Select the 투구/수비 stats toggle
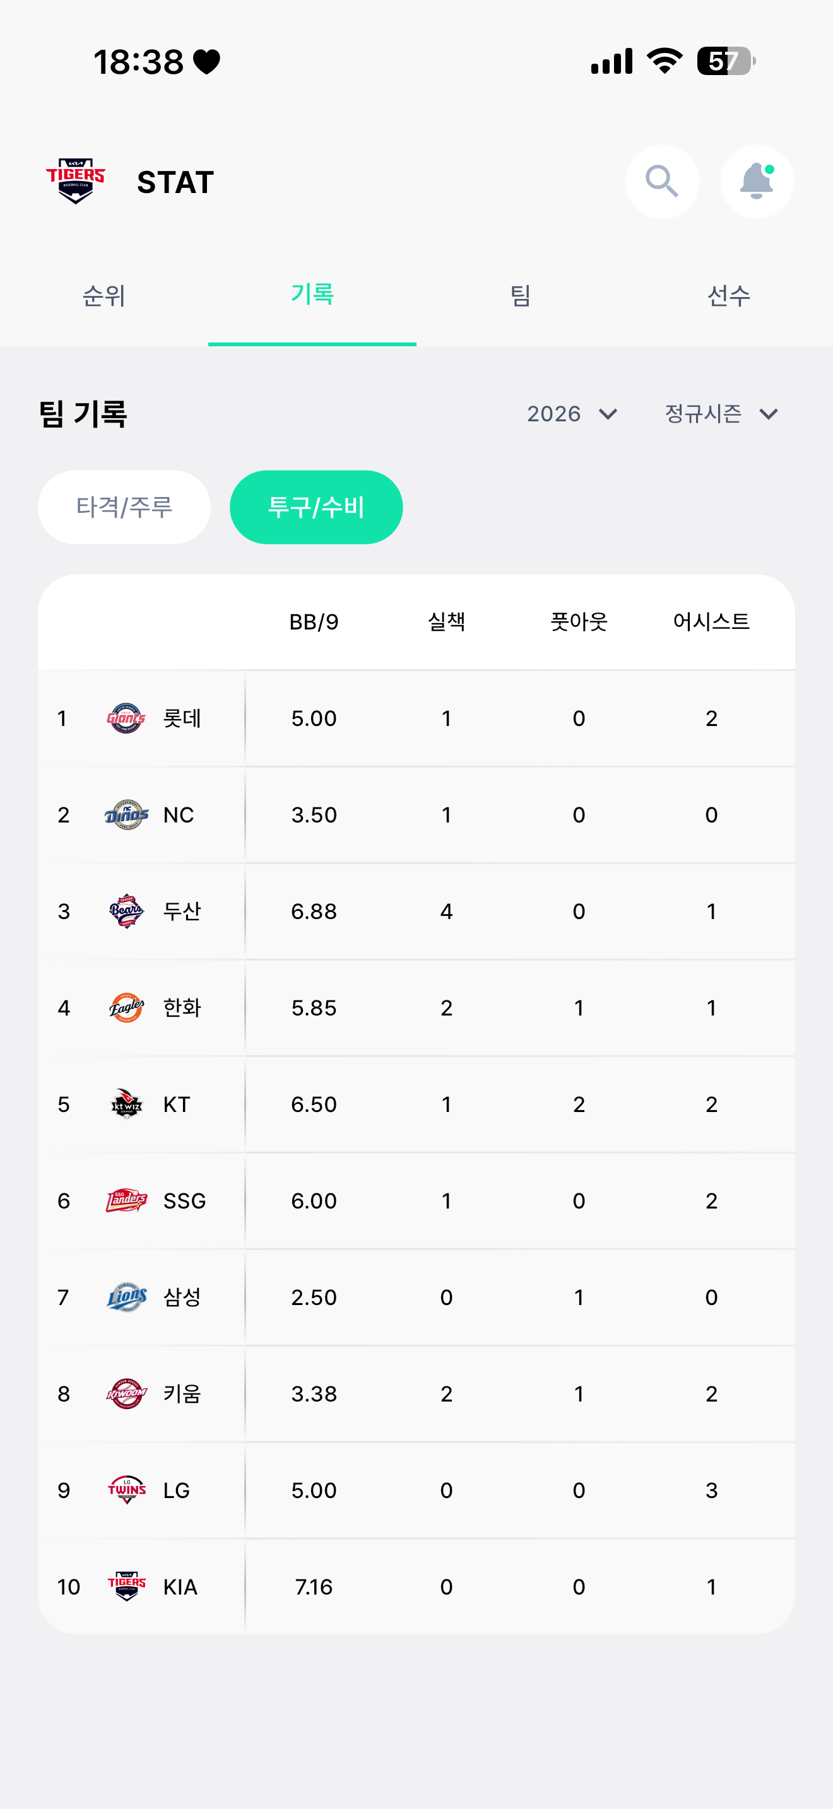The width and height of the screenshot is (833, 1809). click(316, 507)
